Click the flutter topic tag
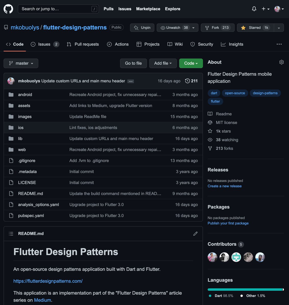The height and width of the screenshot is (305, 289). click(215, 101)
